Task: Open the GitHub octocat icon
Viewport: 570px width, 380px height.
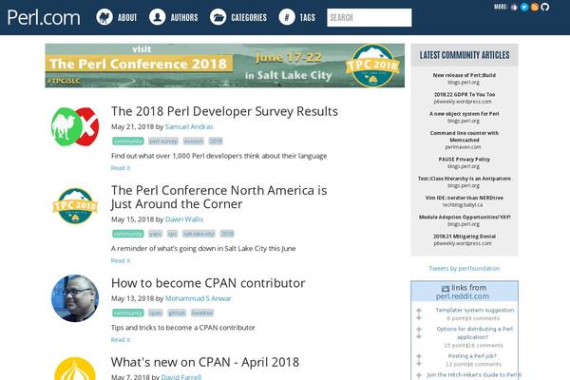Action: (x=544, y=7)
